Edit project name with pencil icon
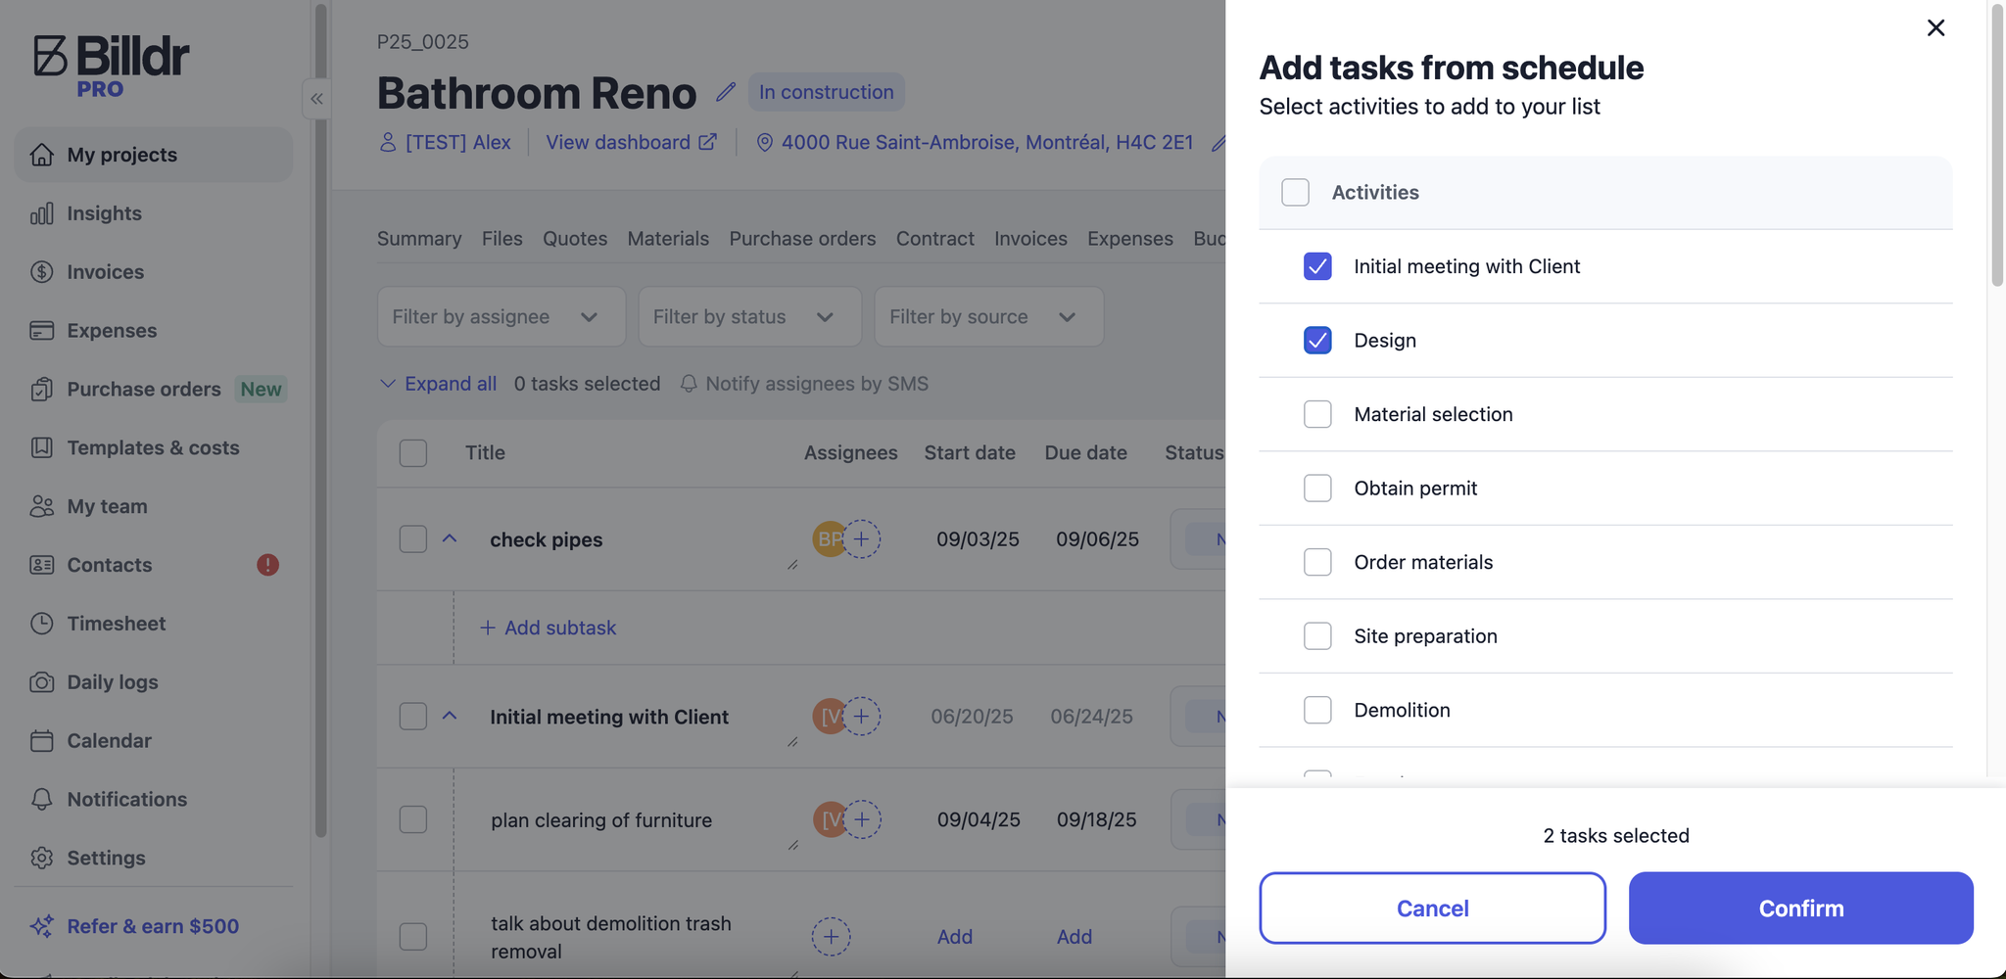The height and width of the screenshot is (979, 2006). coord(725,92)
